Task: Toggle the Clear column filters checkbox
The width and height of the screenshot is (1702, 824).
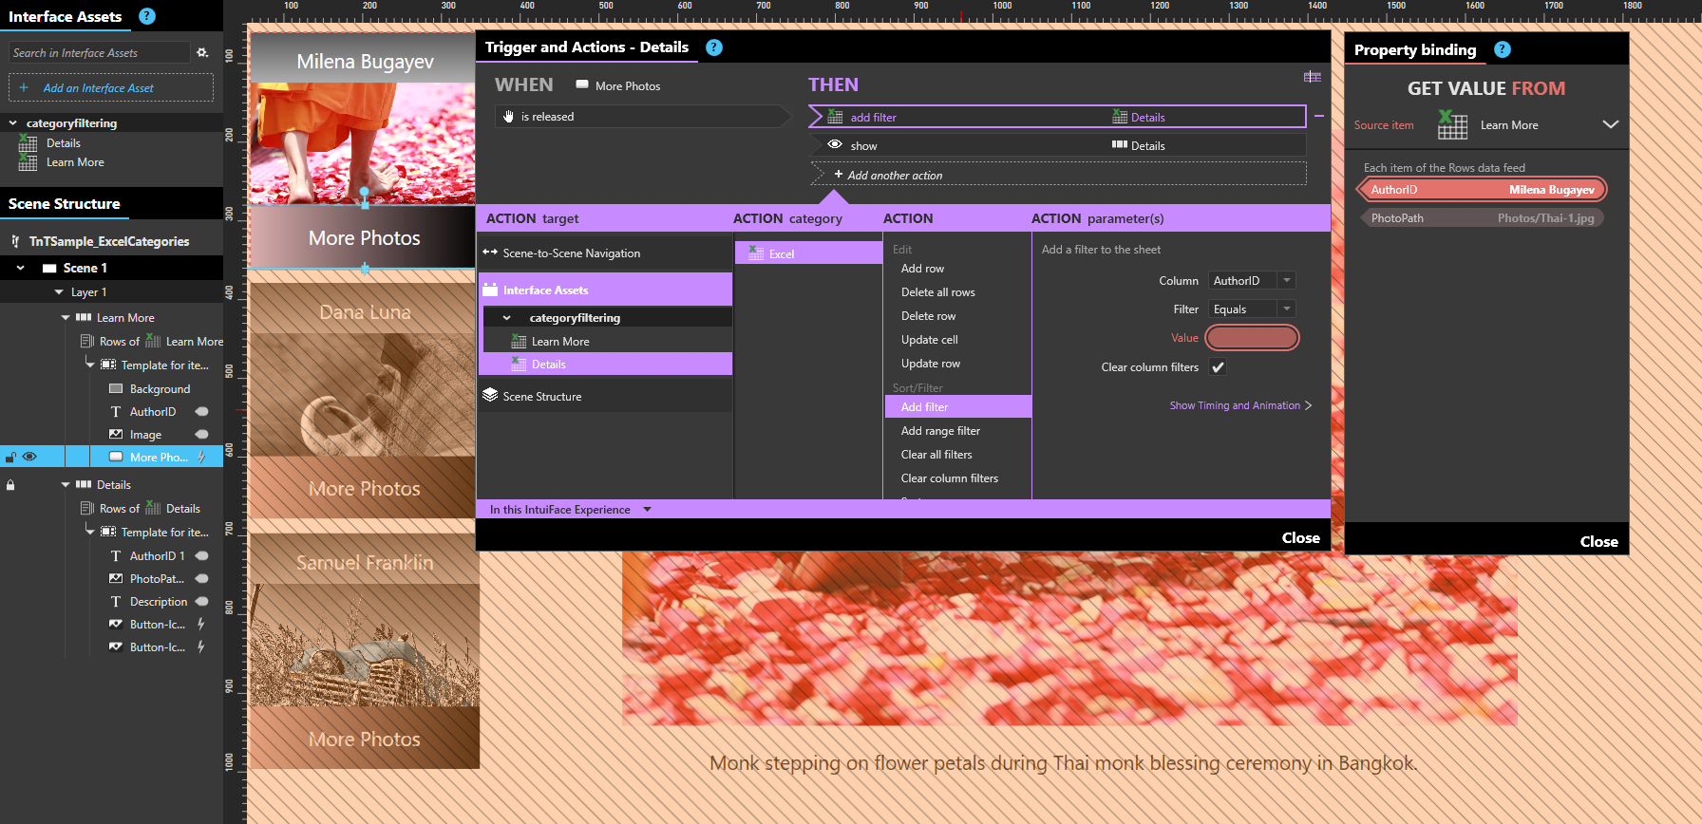Action: pos(1218,367)
